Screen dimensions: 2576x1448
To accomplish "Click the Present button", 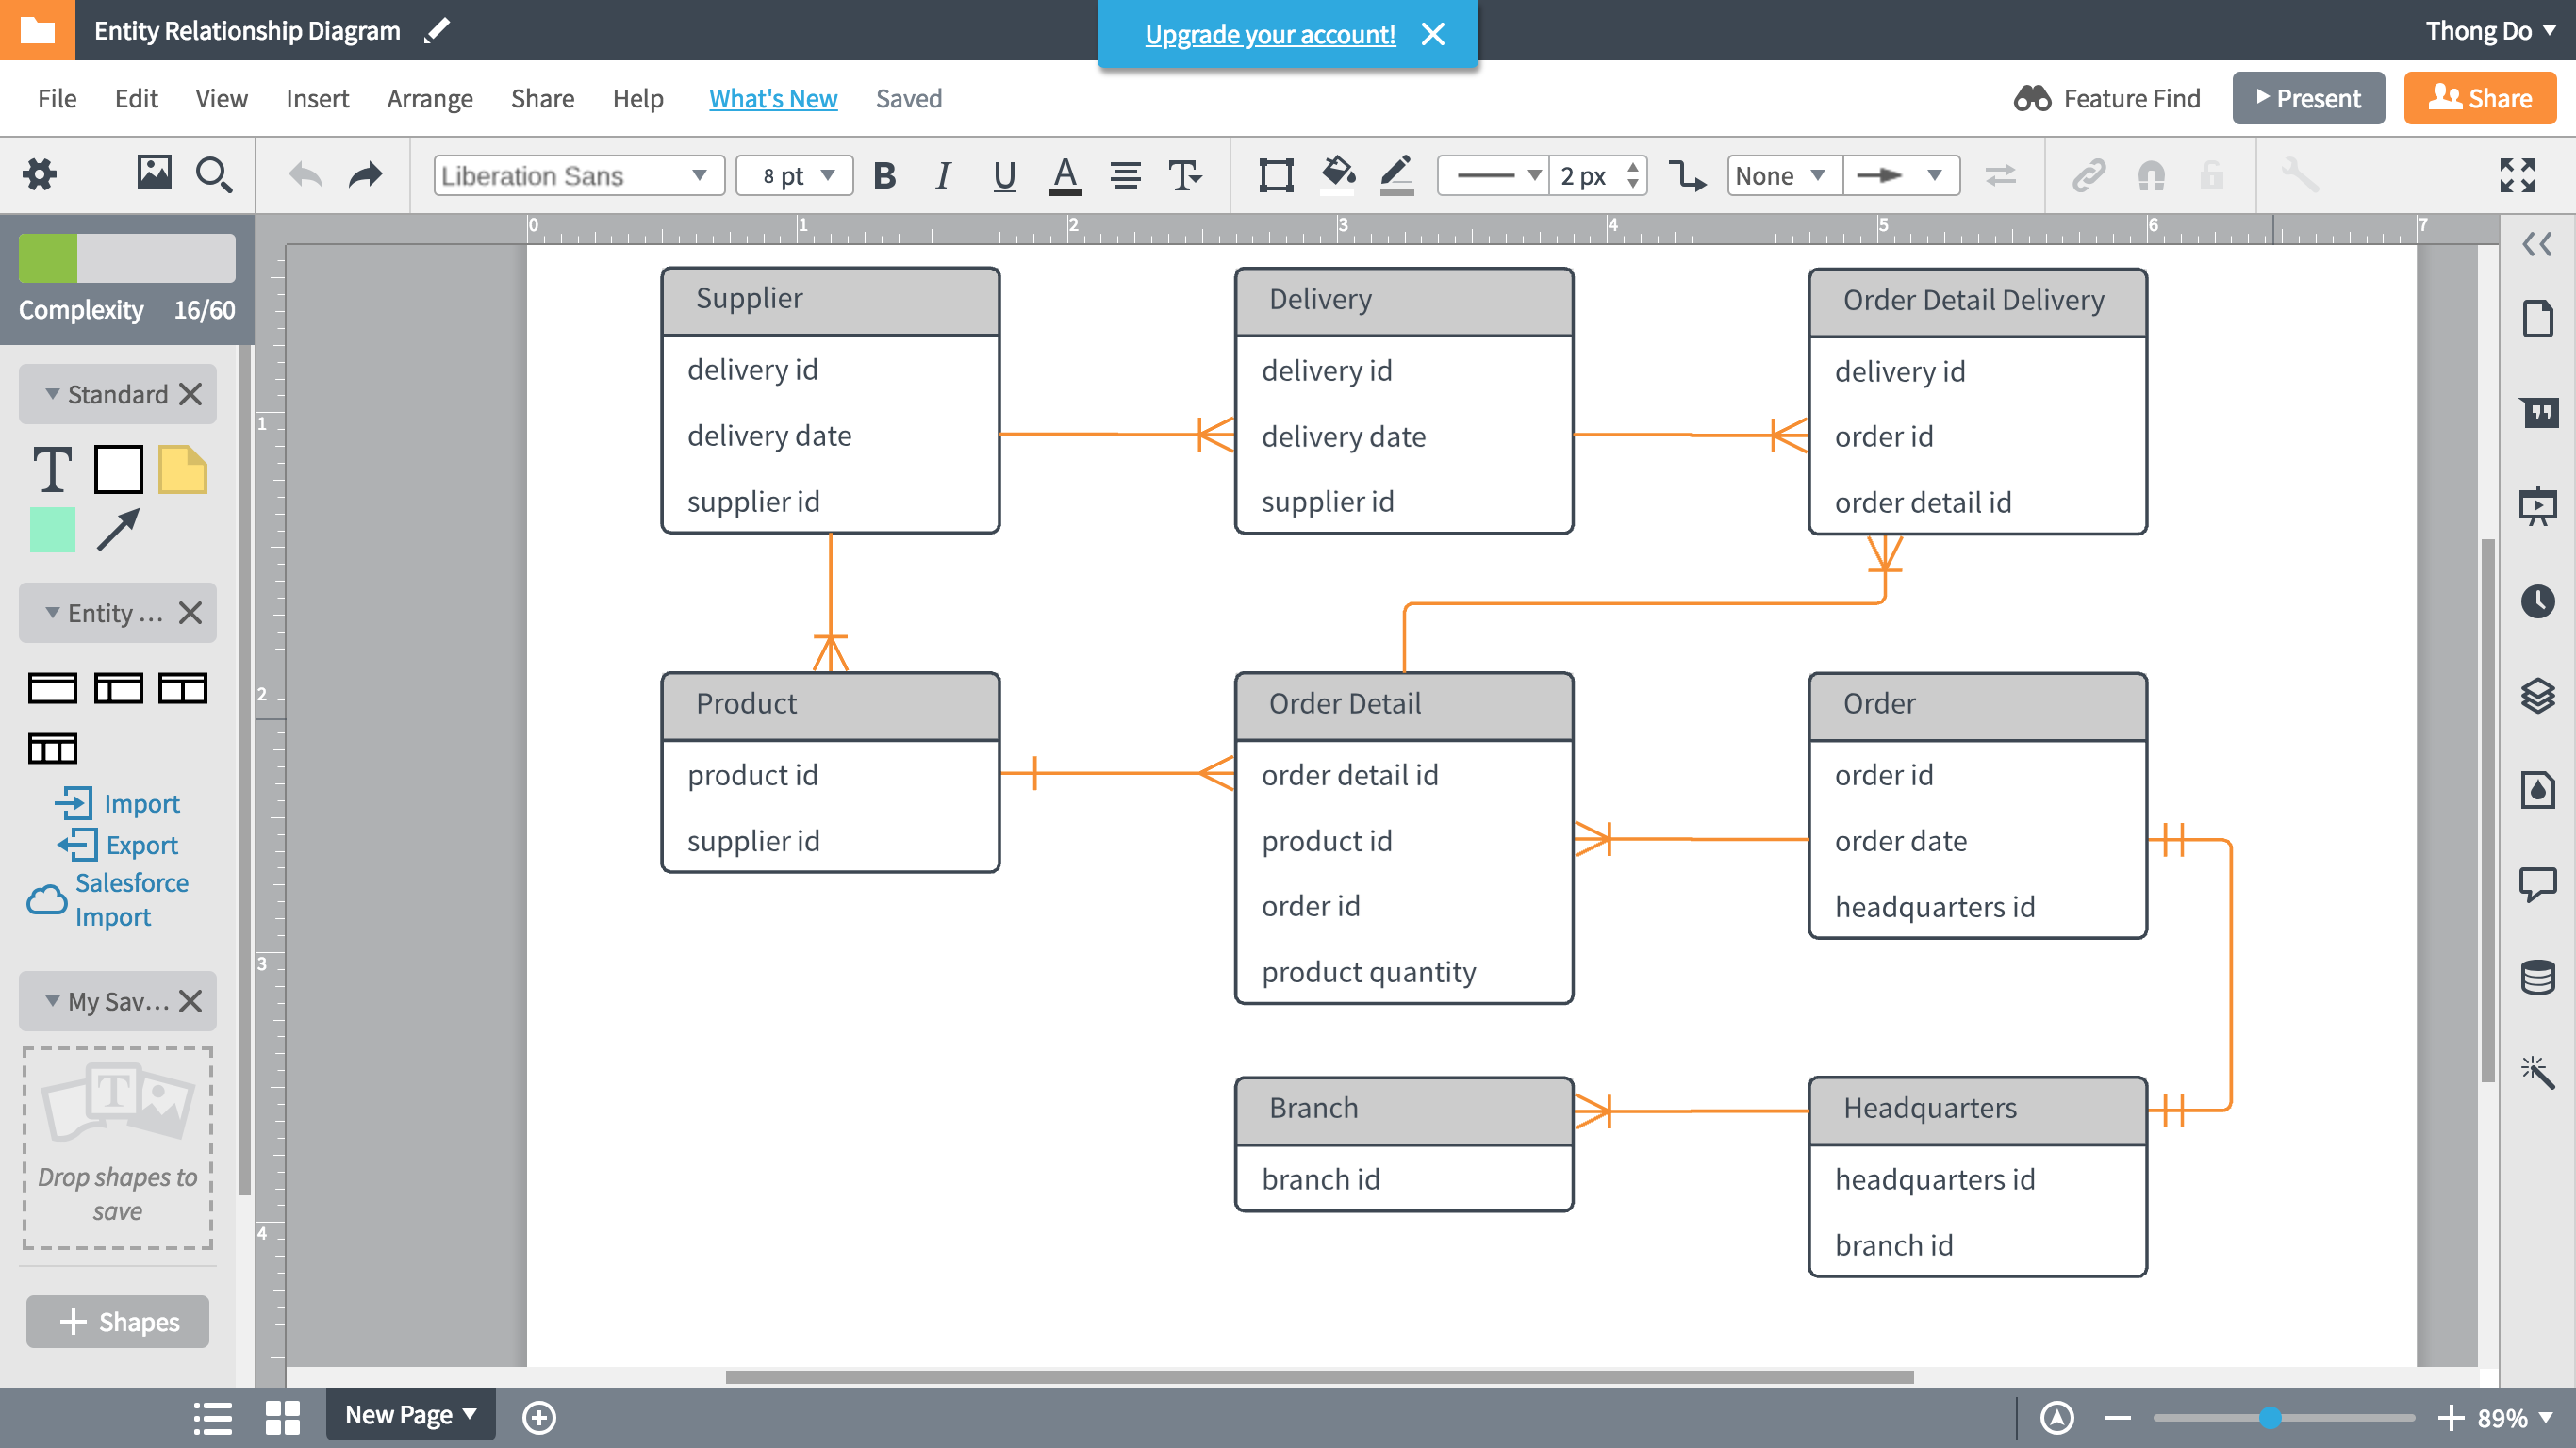I will pyautogui.click(x=2307, y=97).
